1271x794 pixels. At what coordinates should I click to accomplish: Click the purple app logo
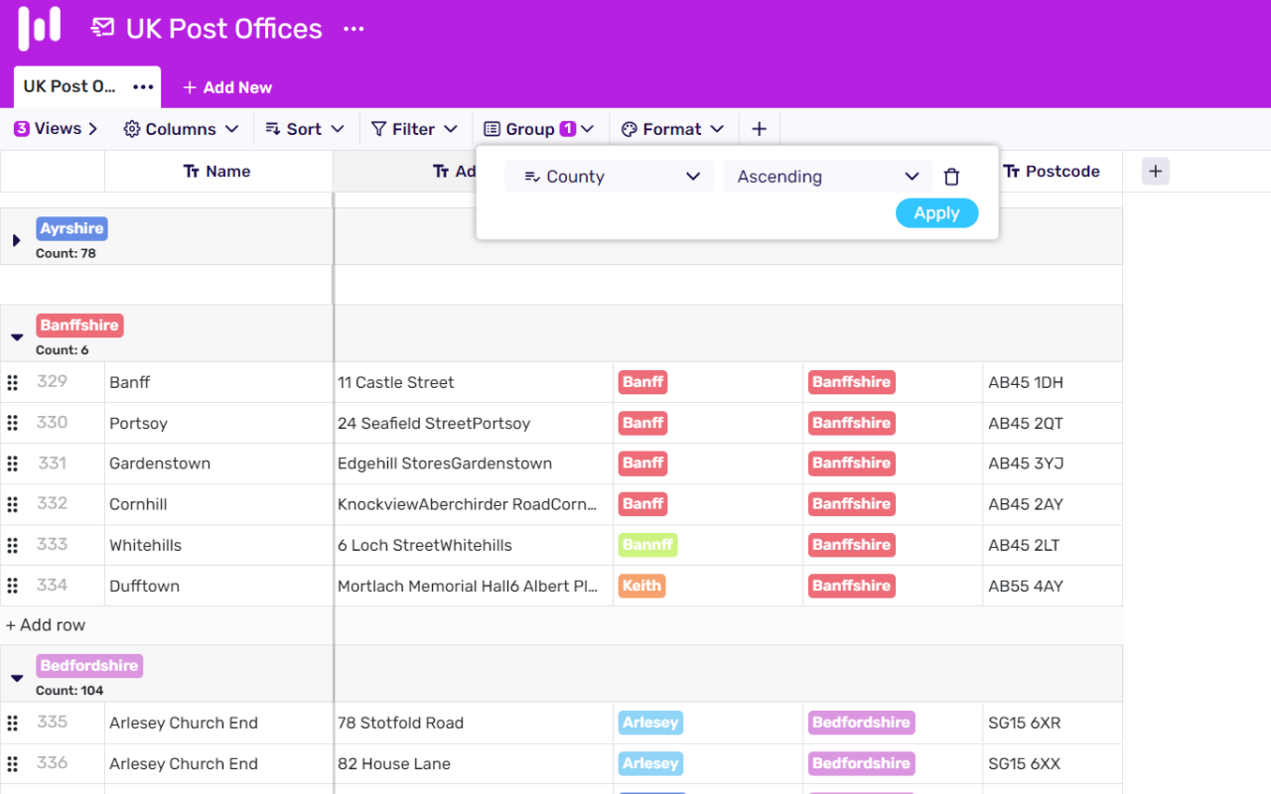pyautogui.click(x=40, y=29)
